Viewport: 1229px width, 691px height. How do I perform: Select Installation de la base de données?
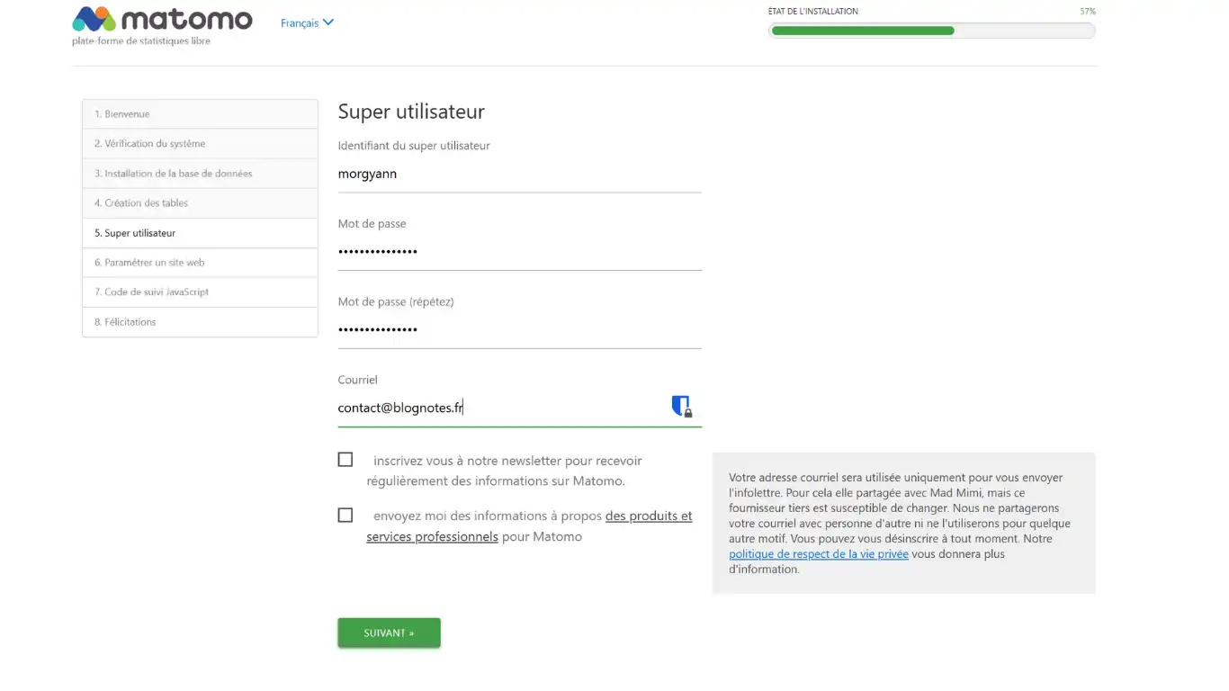(x=200, y=174)
